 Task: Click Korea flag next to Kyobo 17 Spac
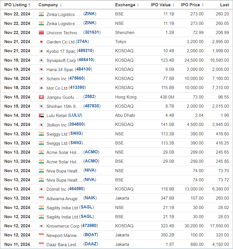[x=41, y=51]
